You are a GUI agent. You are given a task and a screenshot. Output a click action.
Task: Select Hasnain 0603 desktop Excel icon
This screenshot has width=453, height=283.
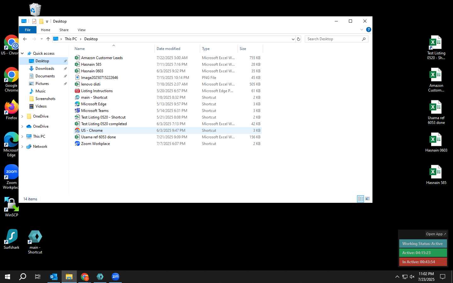436,142
